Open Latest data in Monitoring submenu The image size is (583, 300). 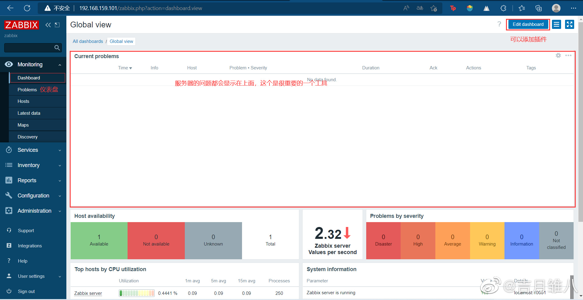click(x=37, y=113)
